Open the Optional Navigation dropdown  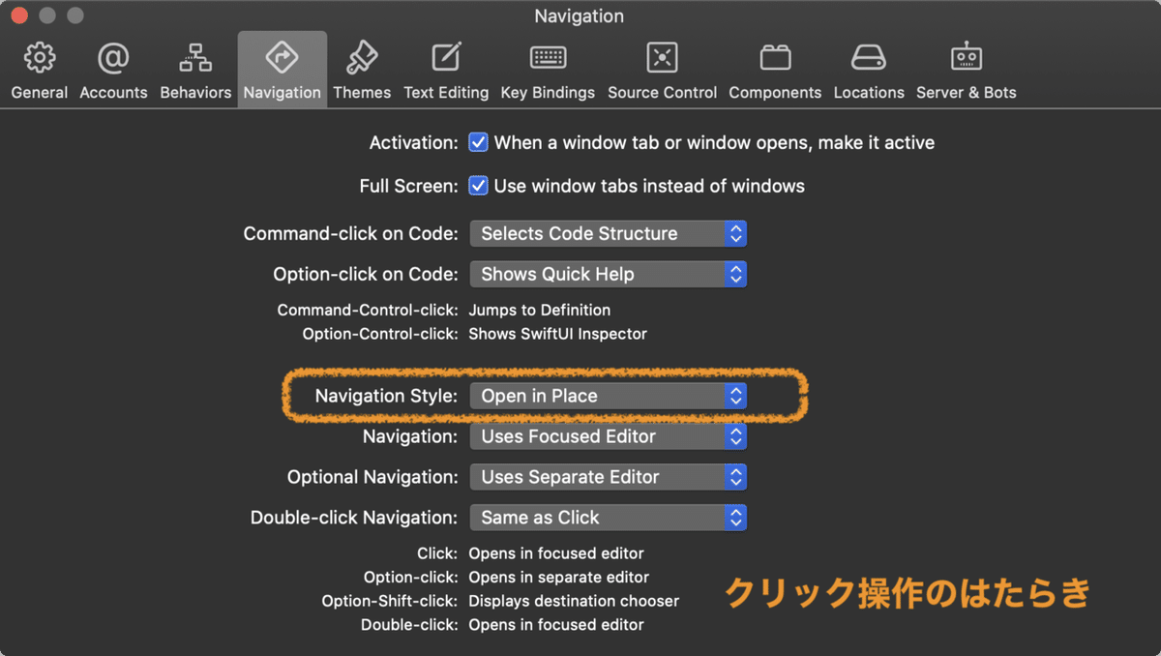coord(608,477)
